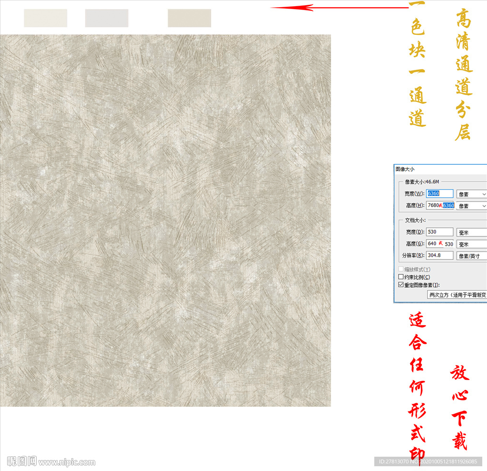Uncheck the 重定图像像素(I) checkbox
The height and width of the screenshot is (471, 487).
[x=401, y=285]
